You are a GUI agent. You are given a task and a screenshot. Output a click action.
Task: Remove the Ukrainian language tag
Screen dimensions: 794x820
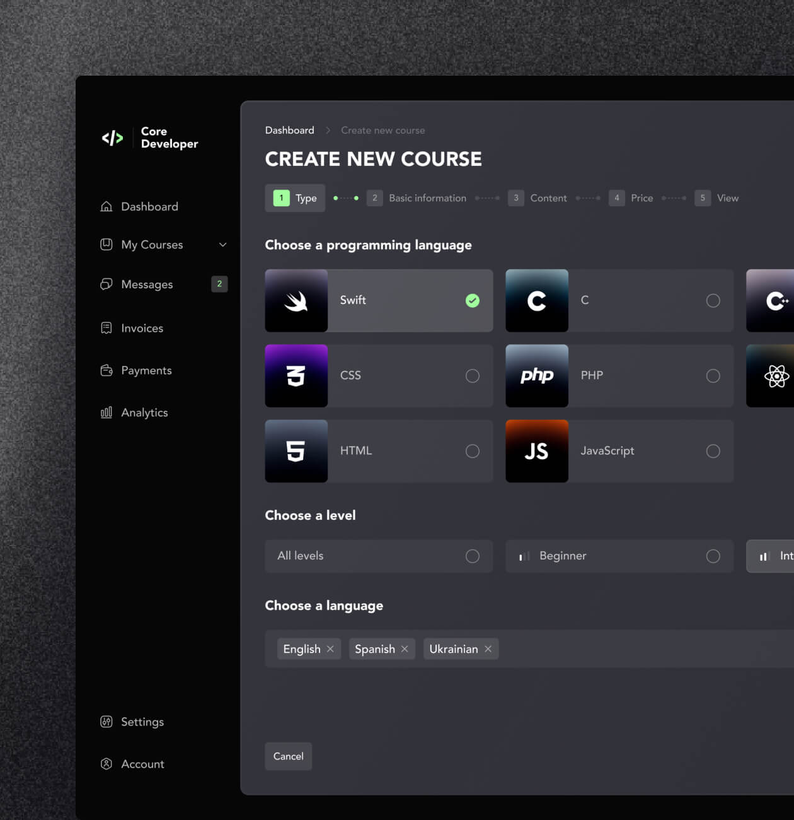[488, 648]
